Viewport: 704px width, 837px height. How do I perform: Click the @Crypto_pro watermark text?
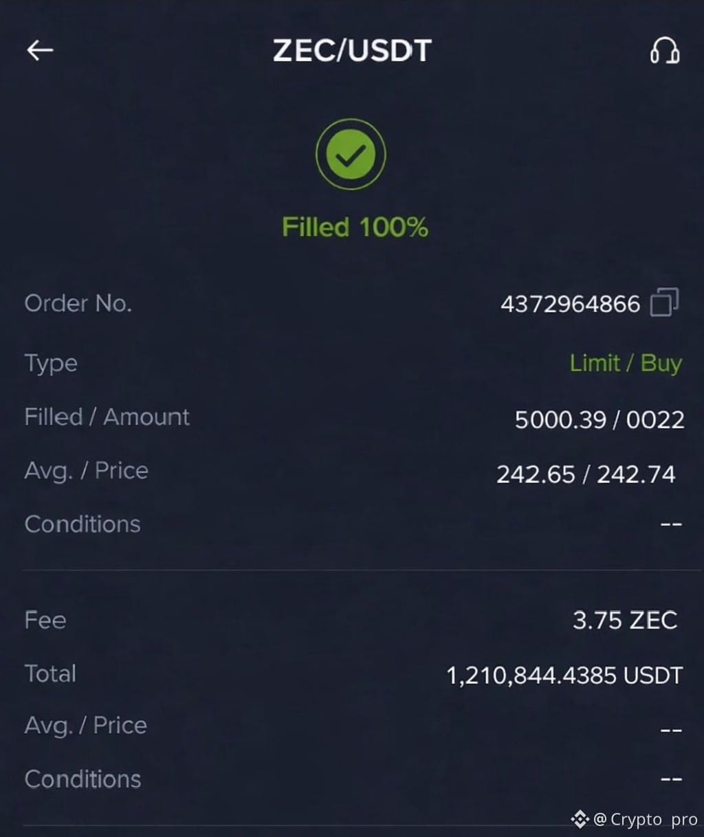(x=646, y=819)
